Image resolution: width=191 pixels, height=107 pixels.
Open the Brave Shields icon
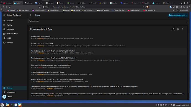point(147,7)
